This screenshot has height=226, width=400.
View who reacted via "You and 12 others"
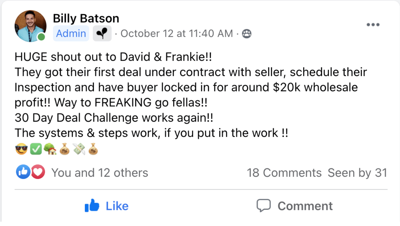coord(99,173)
